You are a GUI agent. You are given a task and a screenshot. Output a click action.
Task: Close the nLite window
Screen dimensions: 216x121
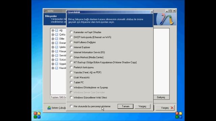pyautogui.click(x=174, y=11)
